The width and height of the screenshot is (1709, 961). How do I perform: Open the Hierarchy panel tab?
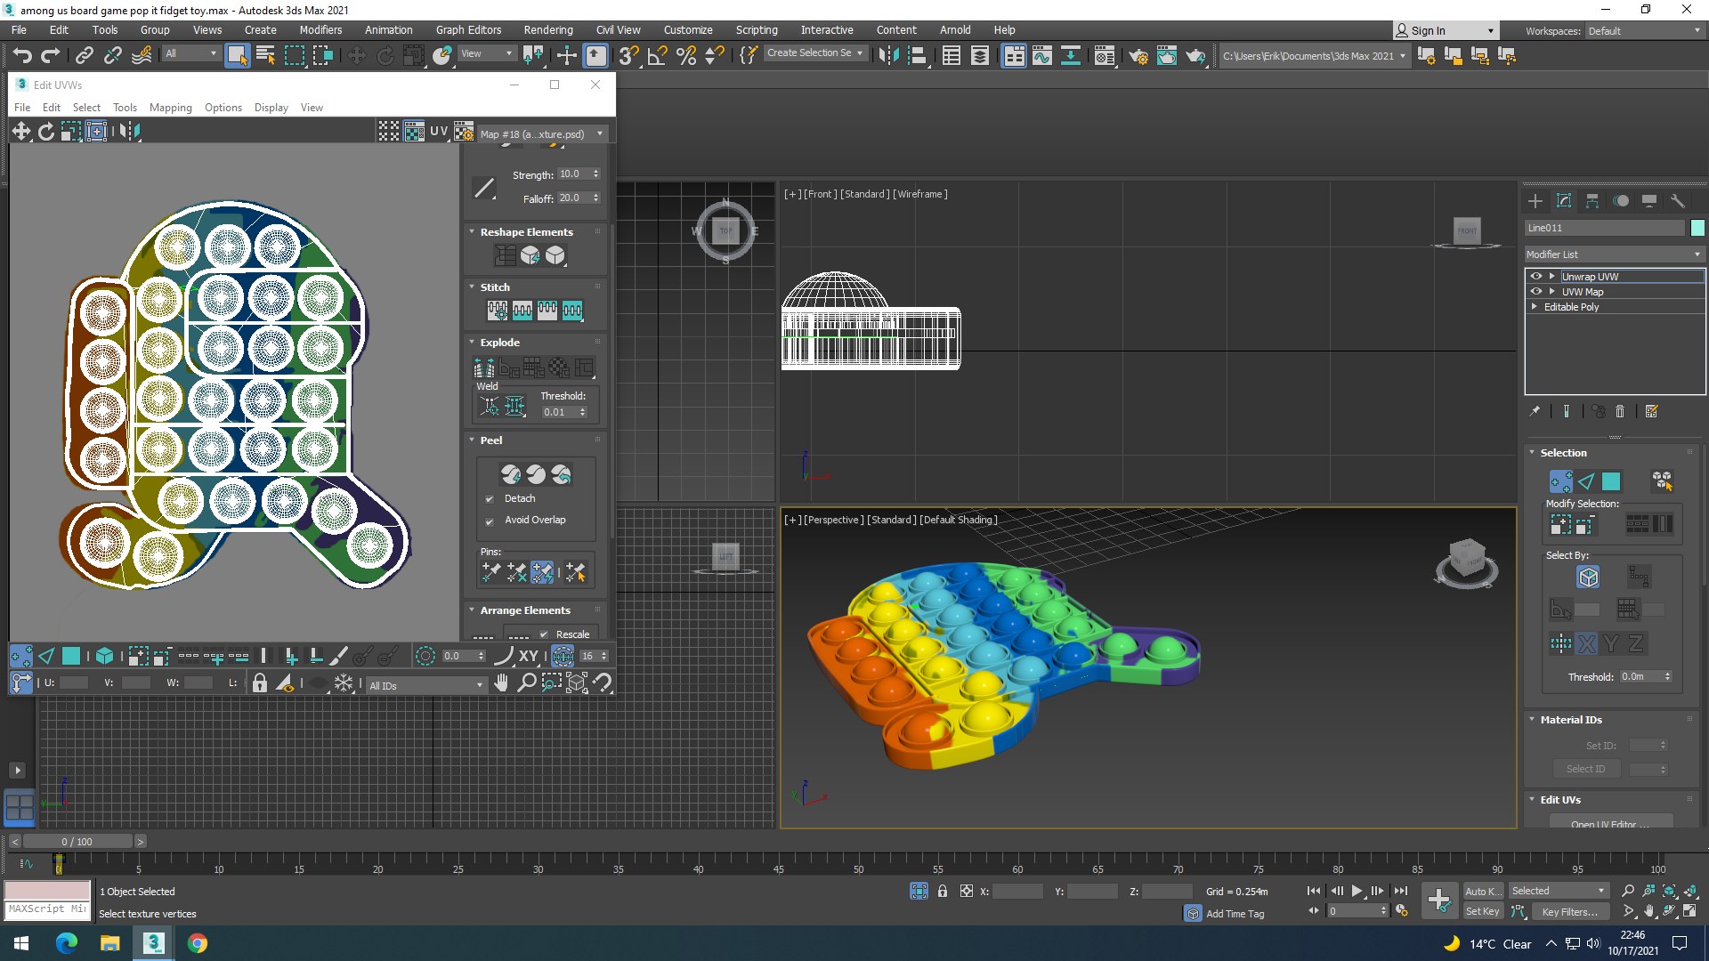point(1592,201)
